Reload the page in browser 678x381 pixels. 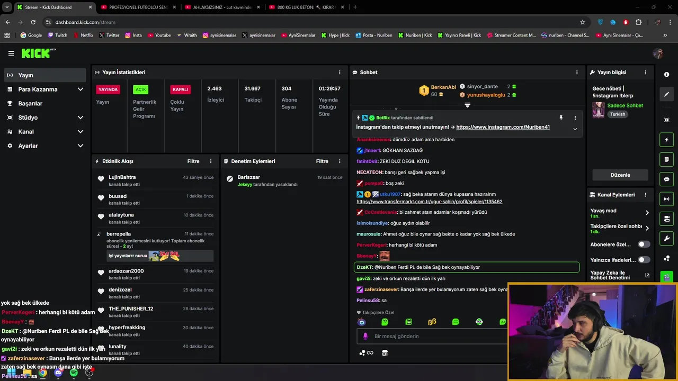[x=33, y=22]
